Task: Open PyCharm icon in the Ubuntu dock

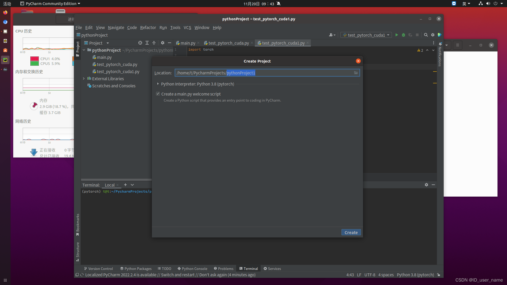Action: pyautogui.click(x=5, y=60)
